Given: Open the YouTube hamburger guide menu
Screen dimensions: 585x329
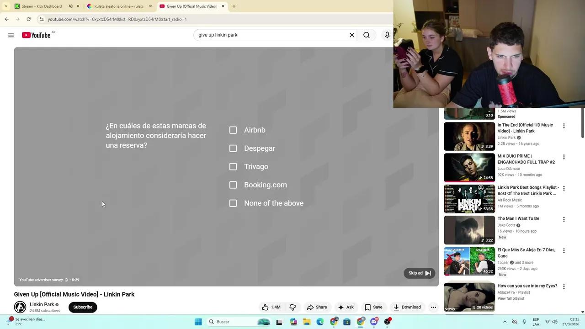Looking at the screenshot, I should (x=11, y=35).
